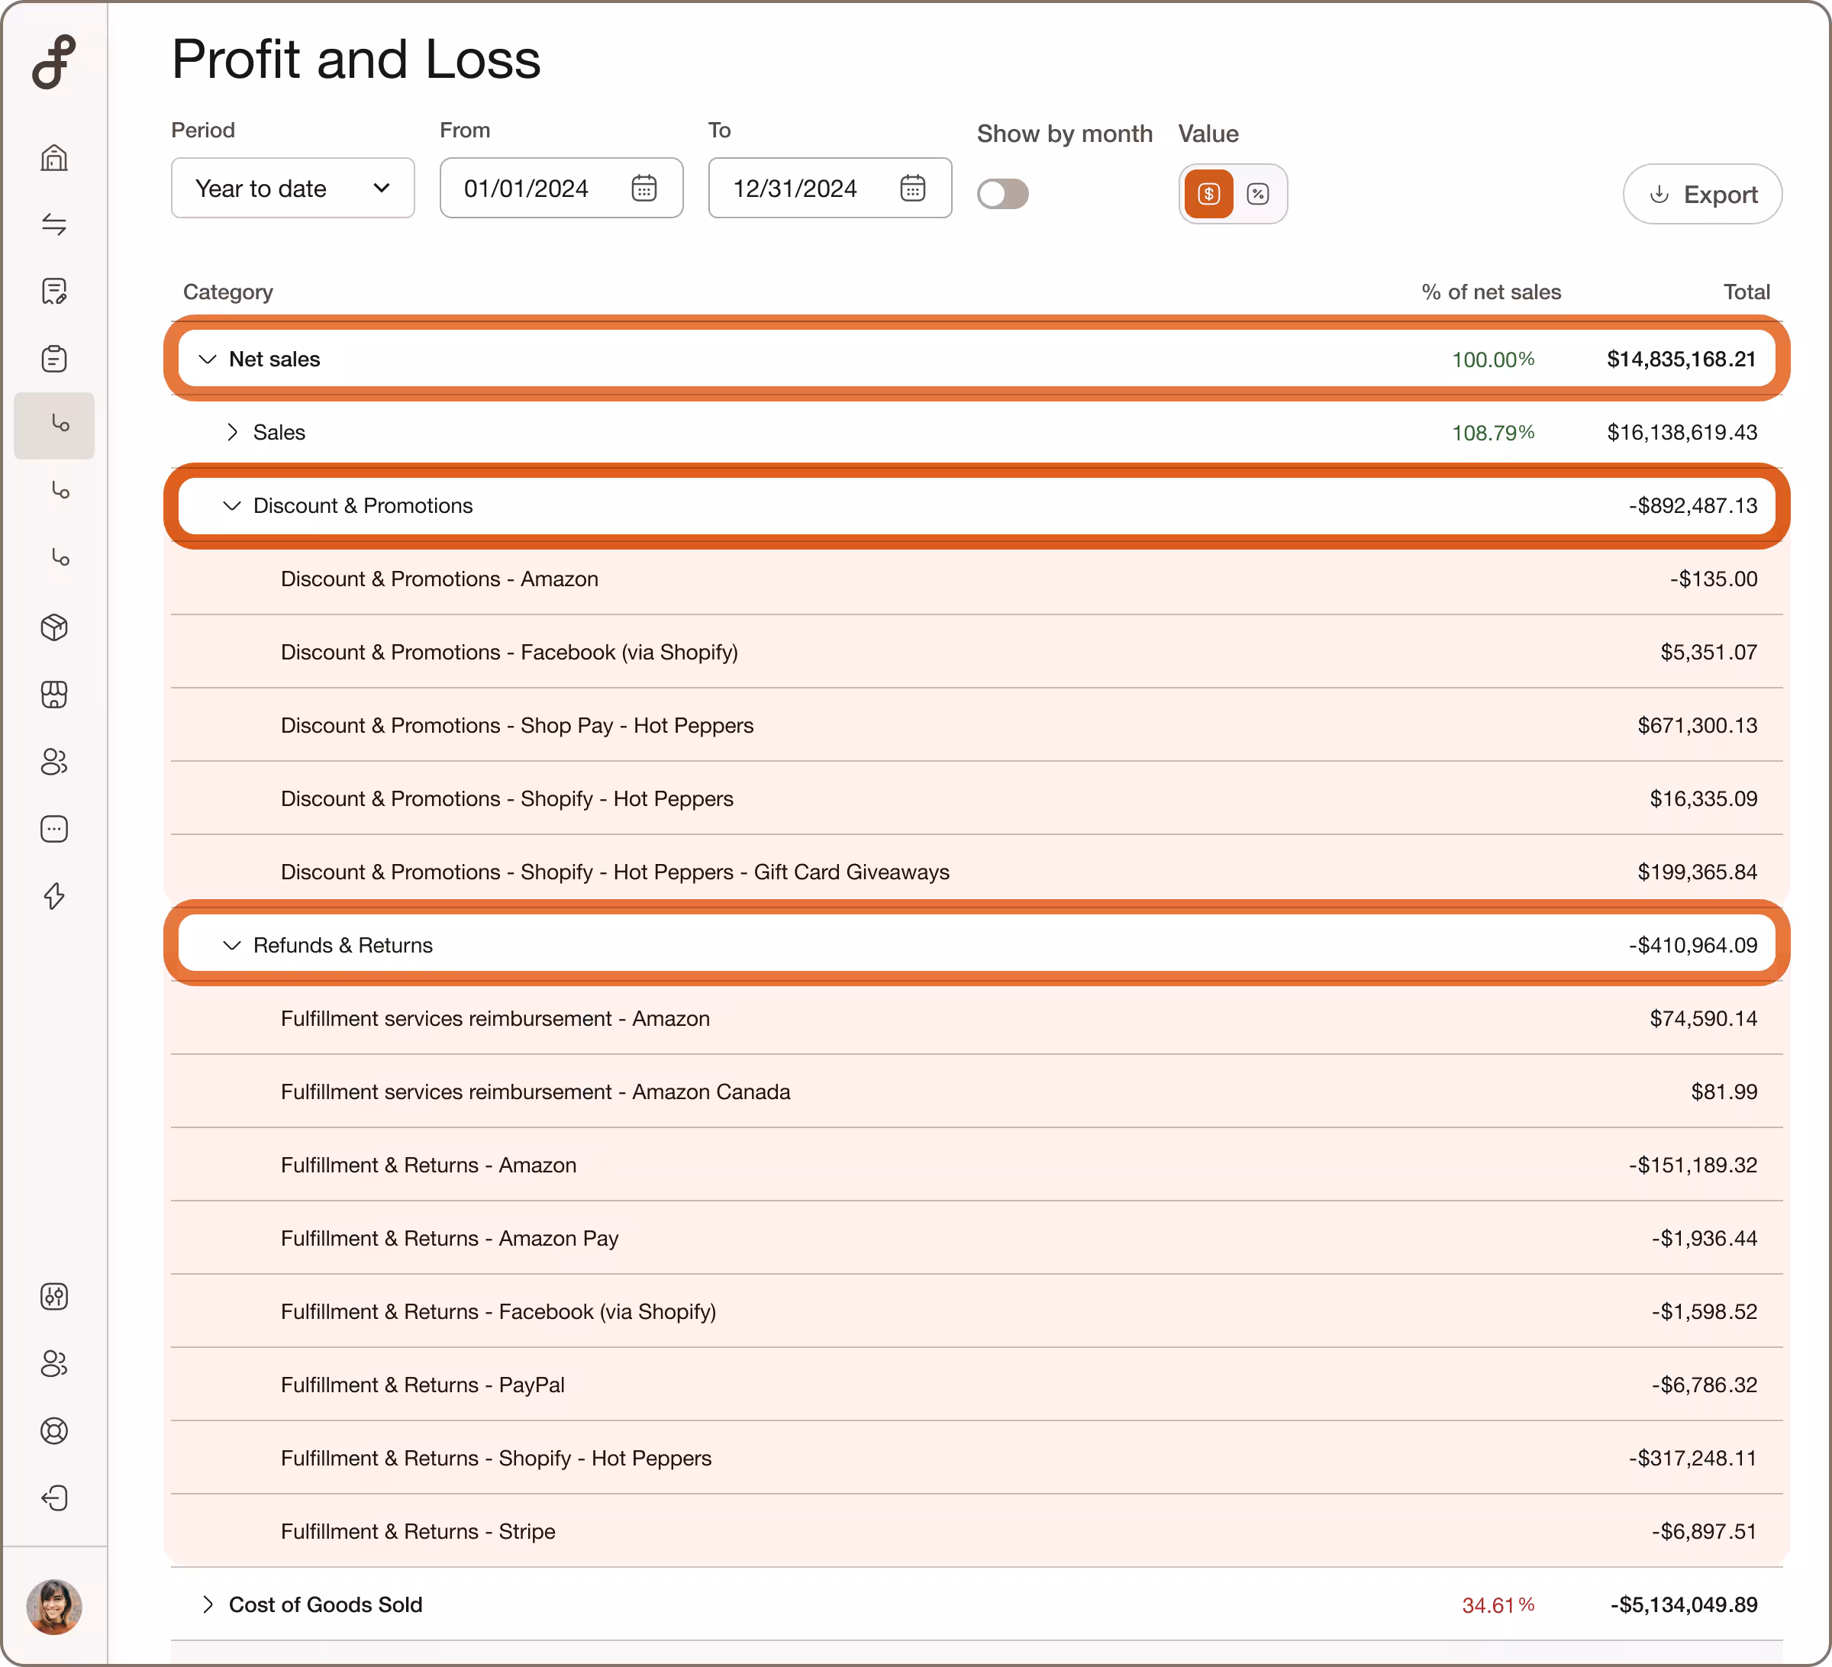This screenshot has width=1832, height=1667.
Task: Click the app logo in the sidebar
Action: pos(53,62)
